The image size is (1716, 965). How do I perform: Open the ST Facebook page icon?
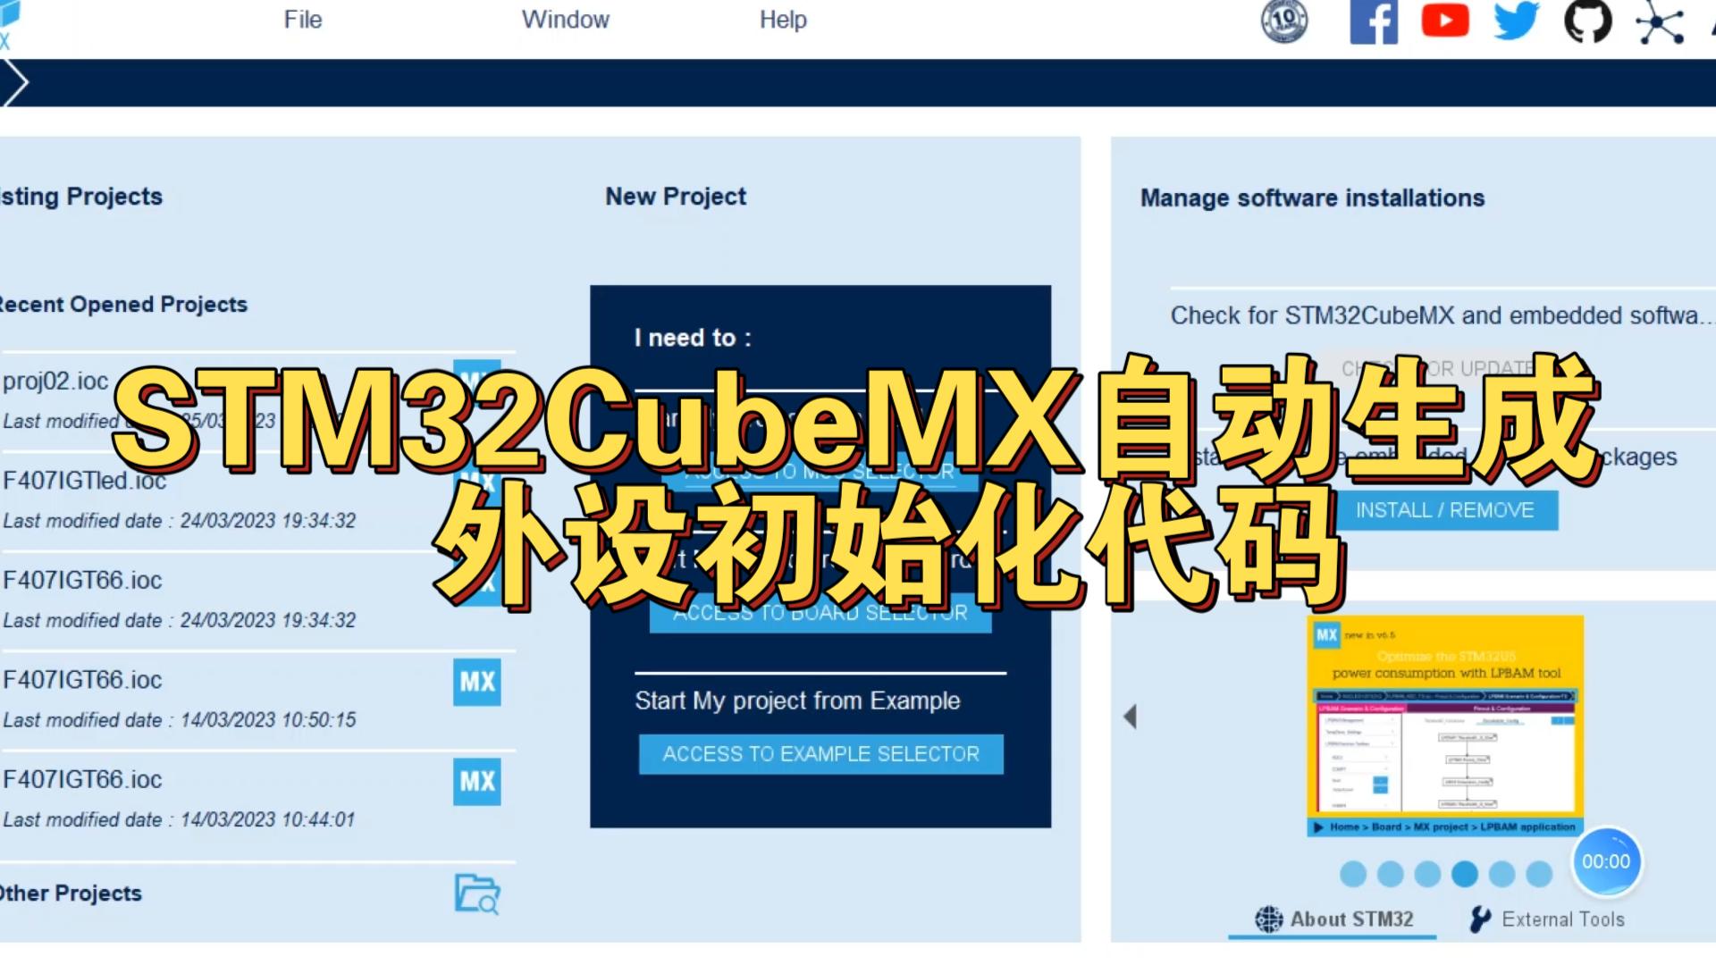click(1374, 21)
